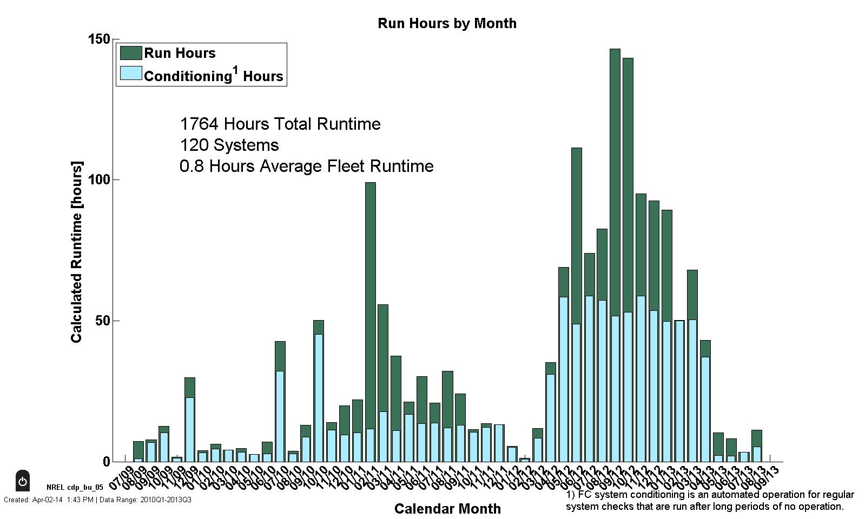Click the 150 tick label on y-axis

(98, 39)
